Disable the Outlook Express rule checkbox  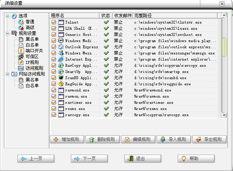pos(54,47)
